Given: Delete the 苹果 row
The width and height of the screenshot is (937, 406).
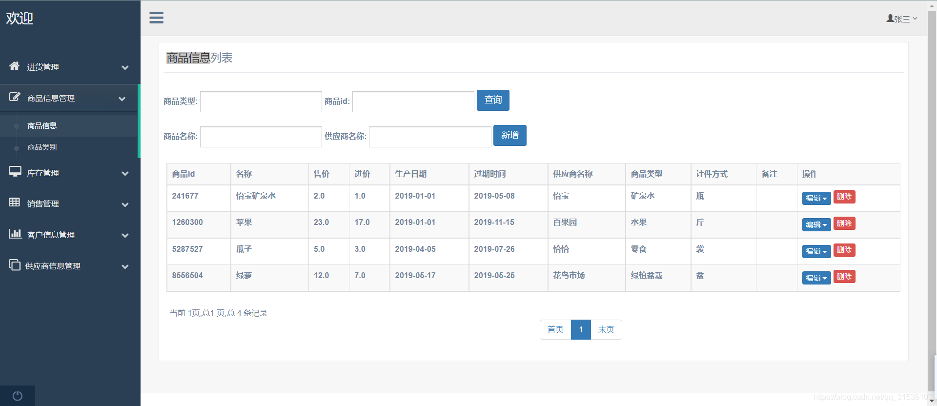Looking at the screenshot, I should [844, 223].
